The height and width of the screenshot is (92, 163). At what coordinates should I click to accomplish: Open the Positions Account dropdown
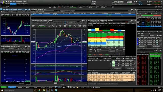pyautogui.click(x=45, y=11)
